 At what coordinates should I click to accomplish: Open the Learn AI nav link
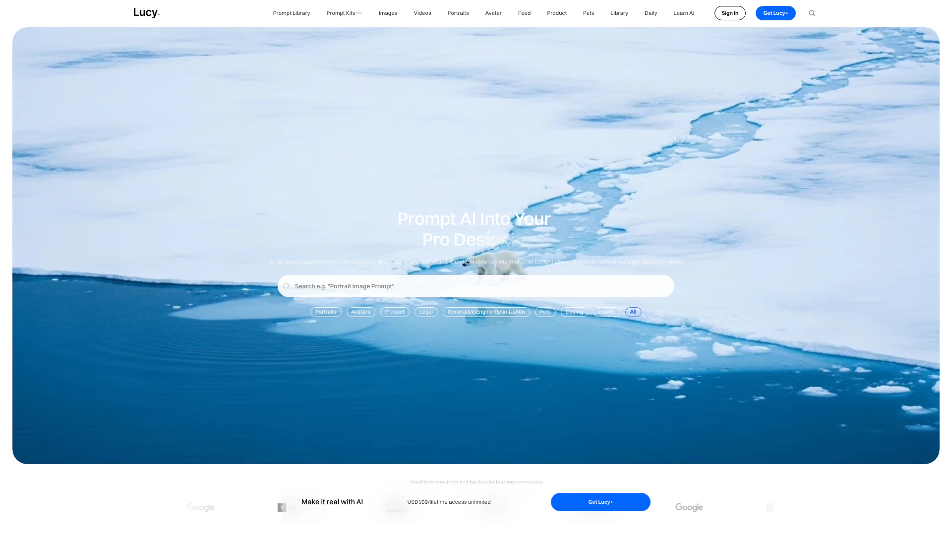coord(684,13)
